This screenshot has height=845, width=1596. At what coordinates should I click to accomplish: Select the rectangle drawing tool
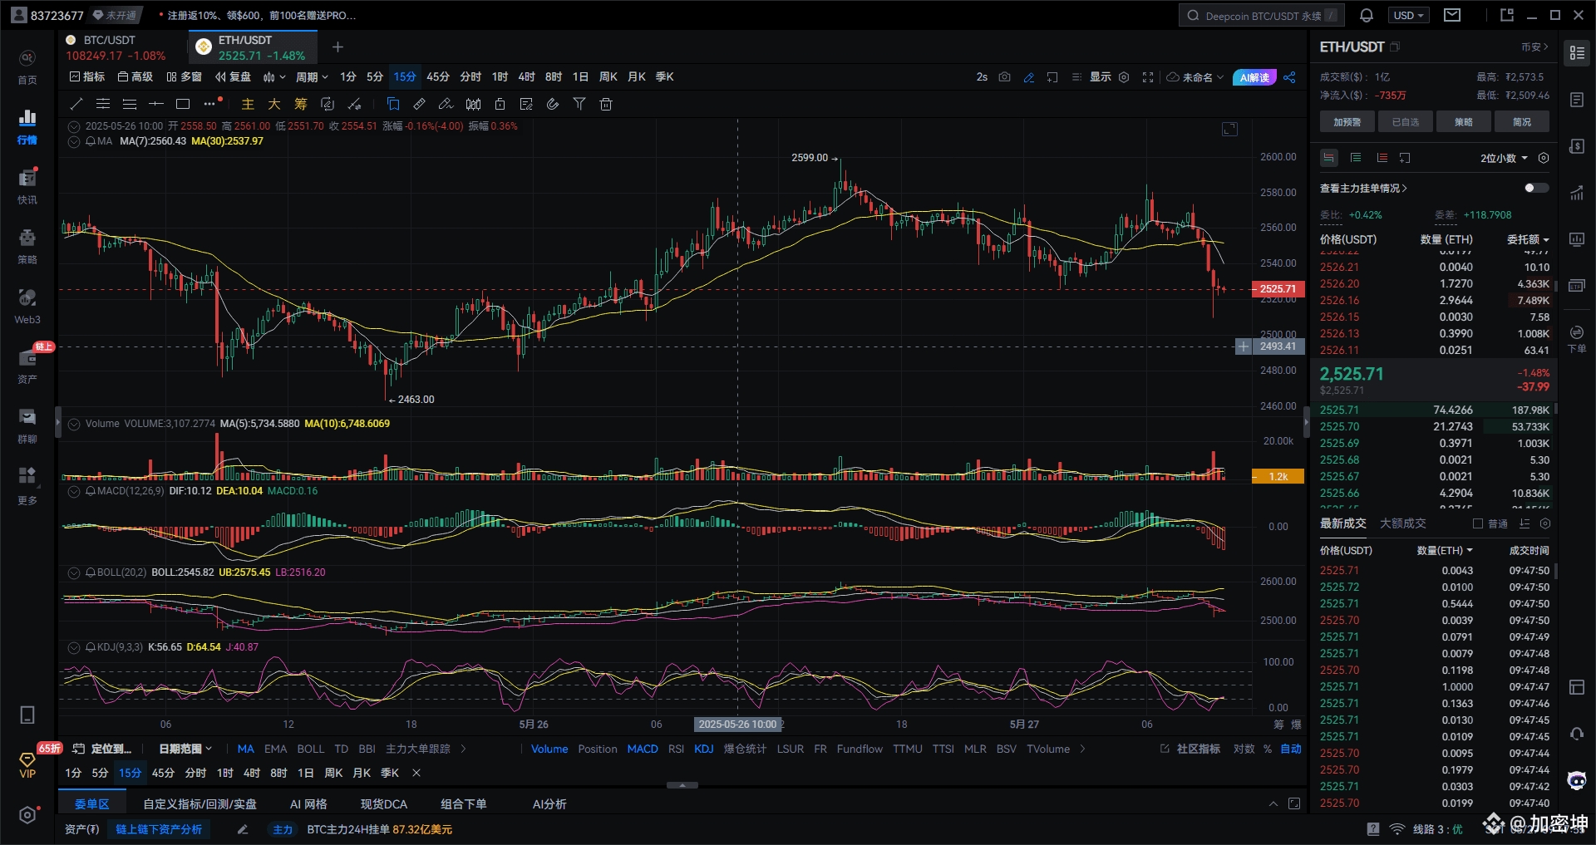pos(183,104)
